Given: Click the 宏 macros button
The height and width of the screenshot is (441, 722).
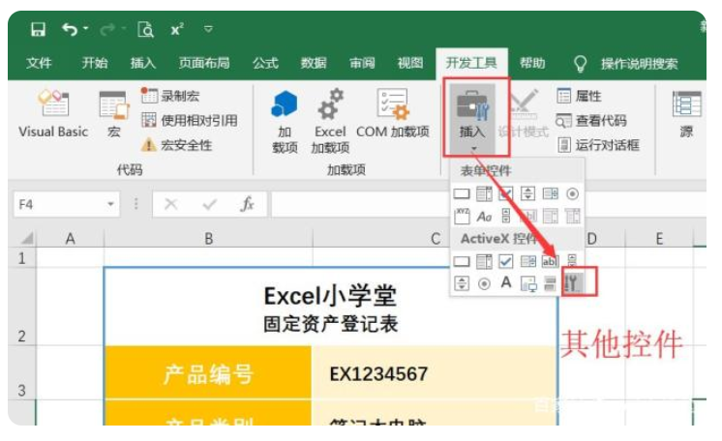Looking at the screenshot, I should (x=114, y=114).
